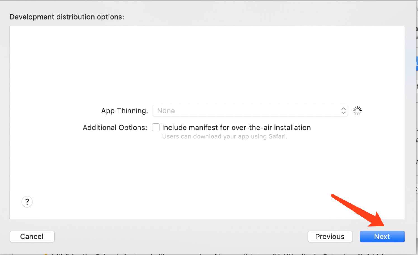Click the loading spinner beside App Thinning
The width and height of the screenshot is (418, 255).
pos(357,111)
